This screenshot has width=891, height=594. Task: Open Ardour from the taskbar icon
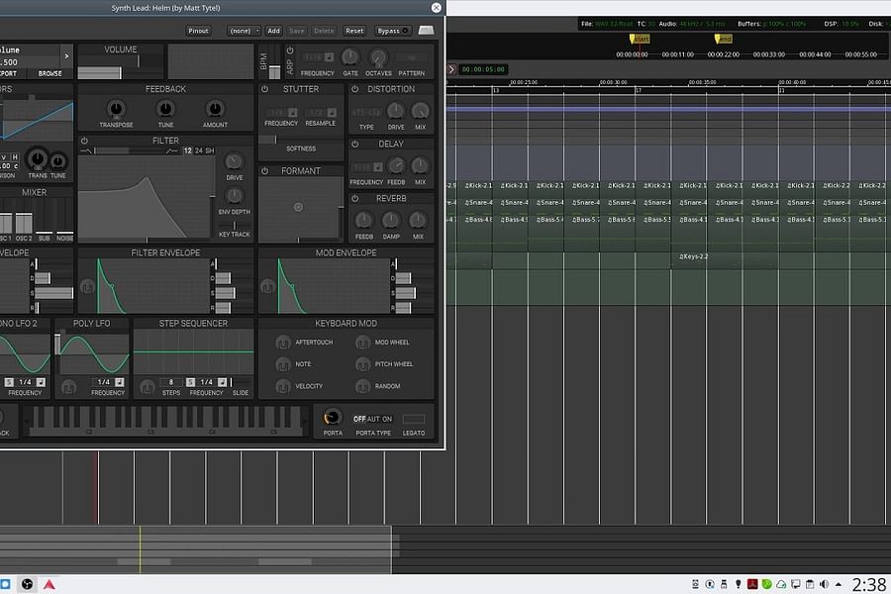point(48,584)
